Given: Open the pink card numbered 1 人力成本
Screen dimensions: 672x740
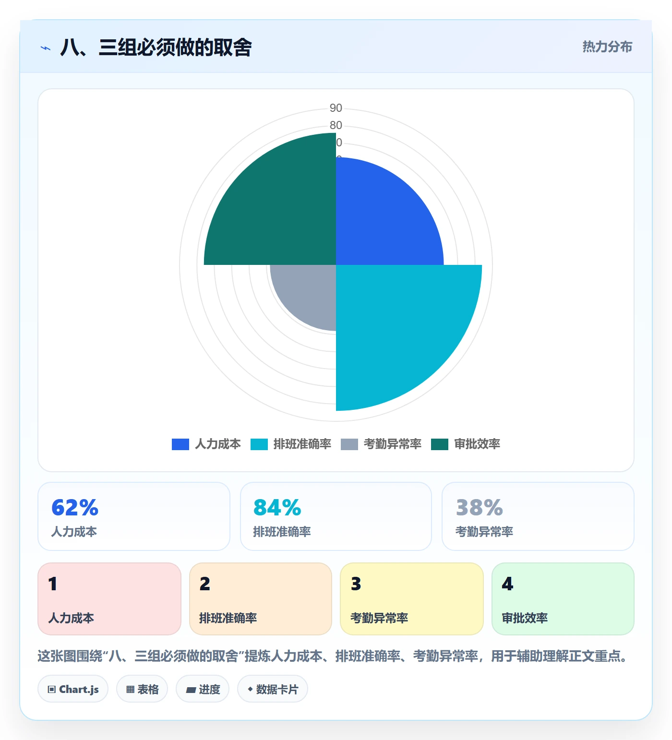Looking at the screenshot, I should point(109,599).
